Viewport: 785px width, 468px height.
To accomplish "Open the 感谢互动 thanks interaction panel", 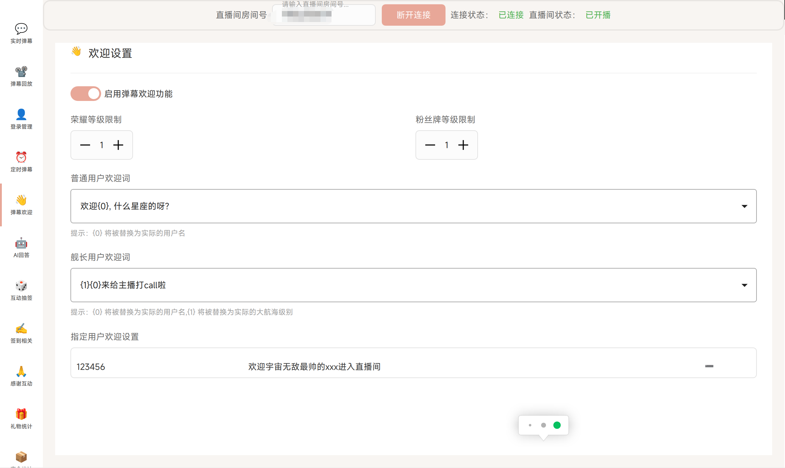I will (x=21, y=376).
